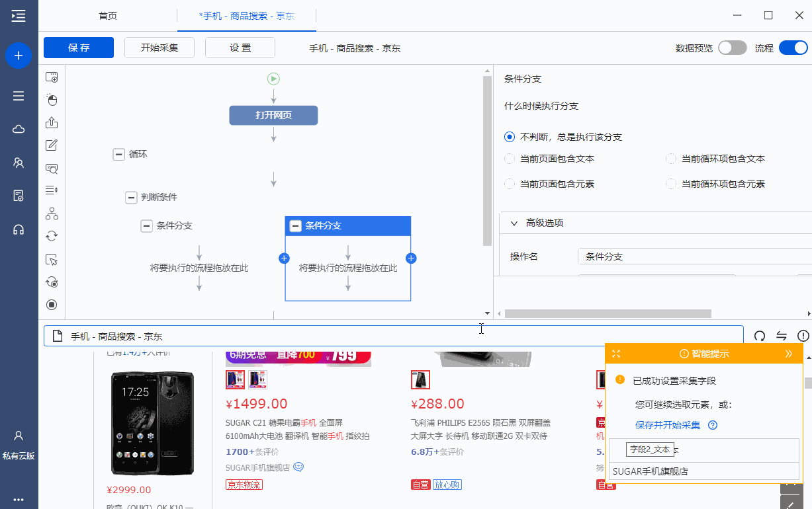Open the cloud icon in sidebar
This screenshot has width=812, height=509.
click(x=19, y=129)
